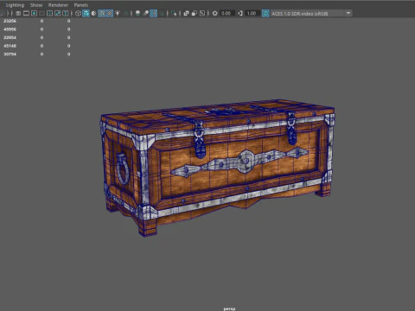
Task: Click the gamma reset icon
Action: [x=240, y=13]
